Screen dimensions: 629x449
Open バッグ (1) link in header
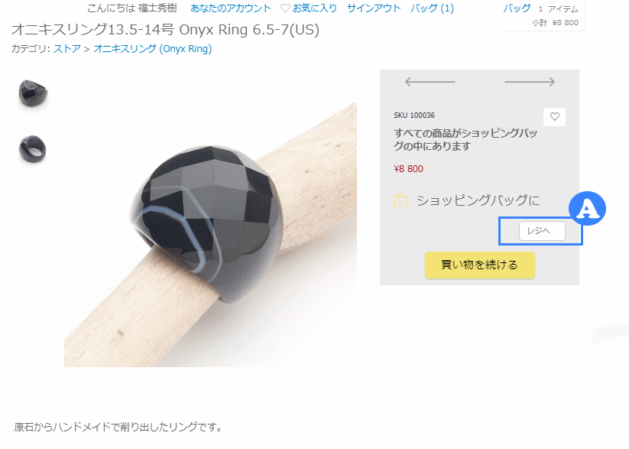(432, 8)
